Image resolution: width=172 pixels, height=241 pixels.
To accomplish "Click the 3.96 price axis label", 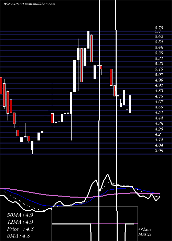I will click(x=159, y=151).
